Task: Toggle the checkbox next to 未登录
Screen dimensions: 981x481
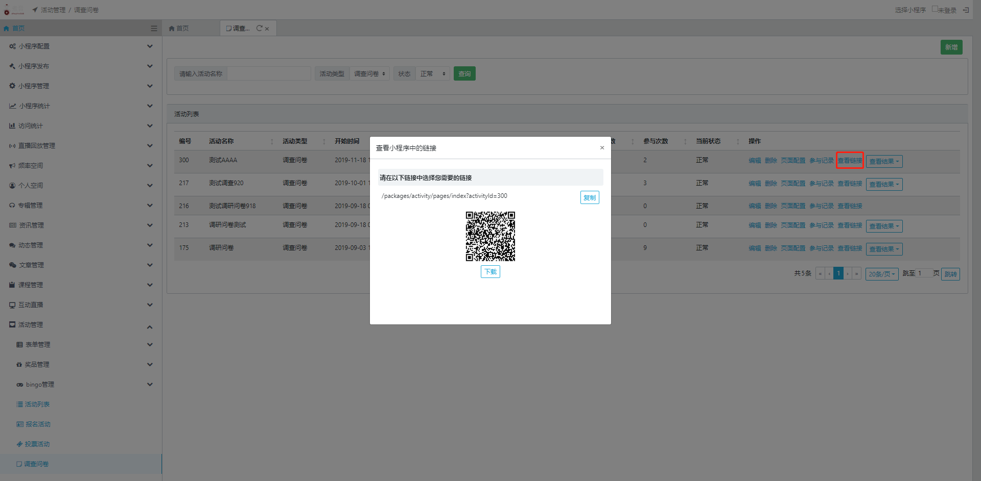Action: pyautogui.click(x=935, y=9)
